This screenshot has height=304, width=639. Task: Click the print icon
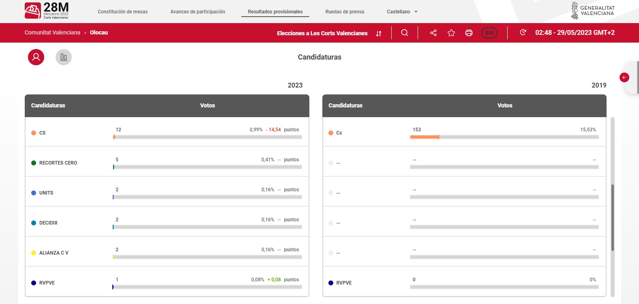[x=469, y=33]
